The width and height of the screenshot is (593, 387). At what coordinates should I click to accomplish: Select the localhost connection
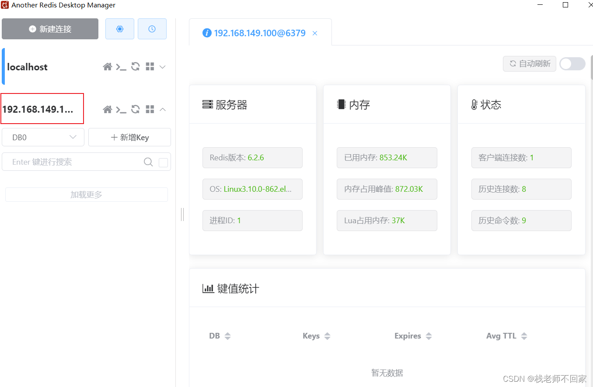tap(27, 67)
